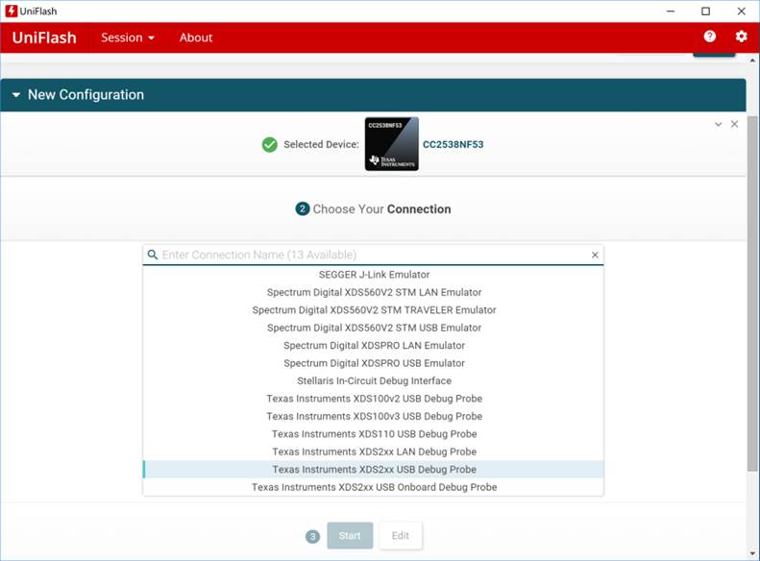760x561 pixels.
Task: Click the CC2538NF53 device name link
Action: (454, 145)
